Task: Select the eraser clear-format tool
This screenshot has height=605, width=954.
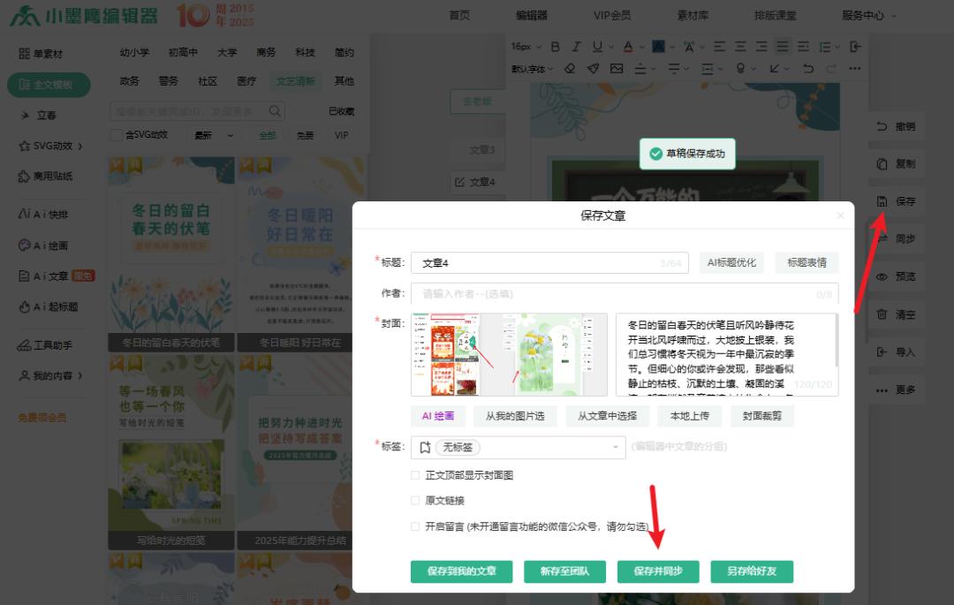Action: pos(570,69)
